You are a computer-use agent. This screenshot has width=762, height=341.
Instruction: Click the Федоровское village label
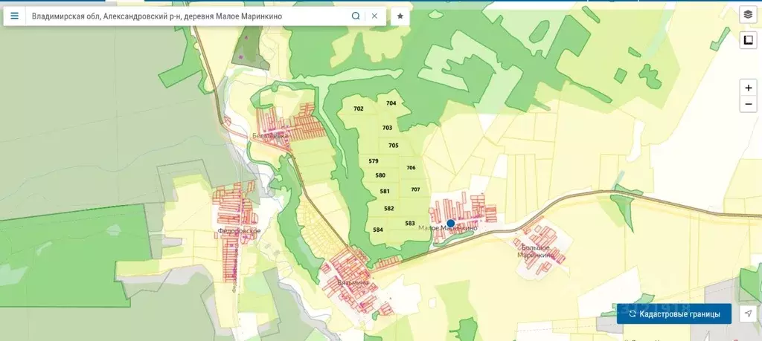pos(239,232)
